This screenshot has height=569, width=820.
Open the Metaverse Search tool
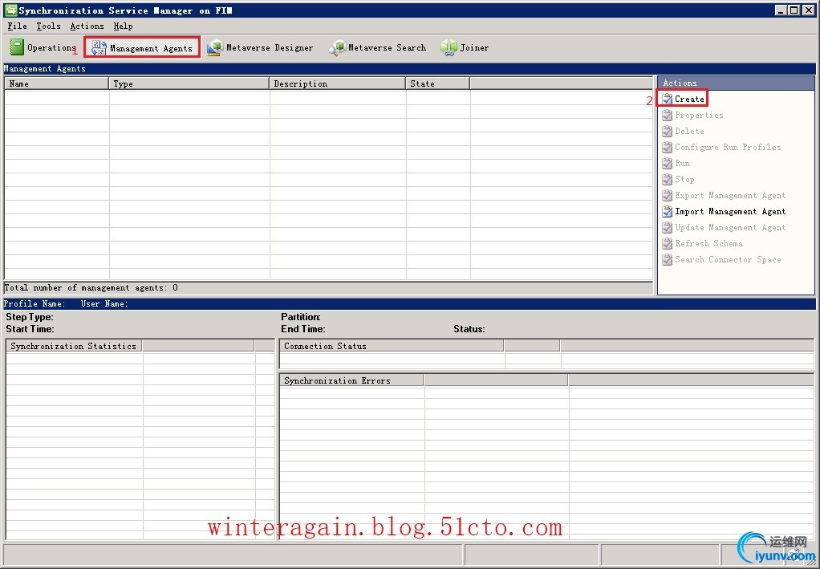pos(377,47)
